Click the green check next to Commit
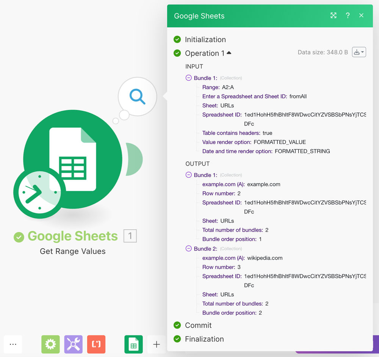 [177, 325]
